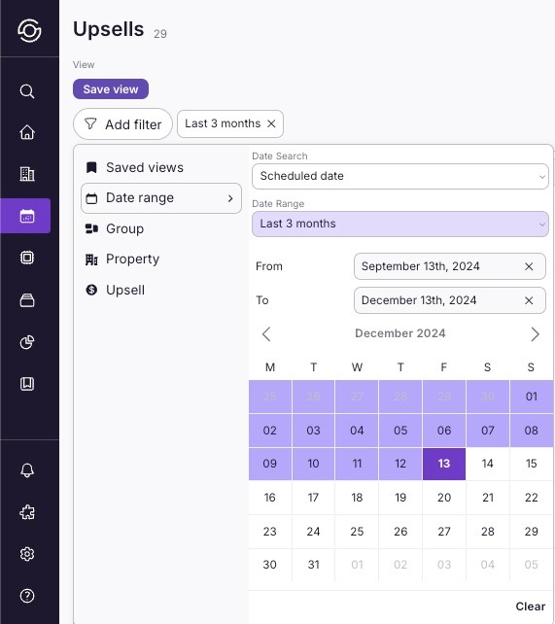Click the Upsells page heading
The image size is (555, 624).
pos(108,29)
